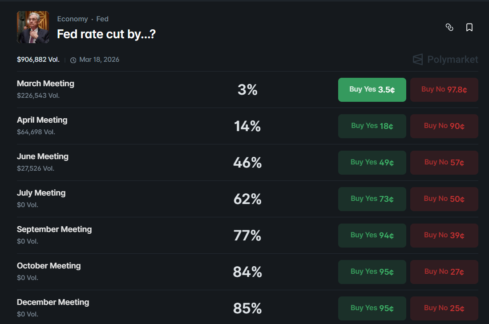Buy Yes at 18¢ for April Meeting
Image resolution: width=489 pixels, height=324 pixels.
coord(372,126)
